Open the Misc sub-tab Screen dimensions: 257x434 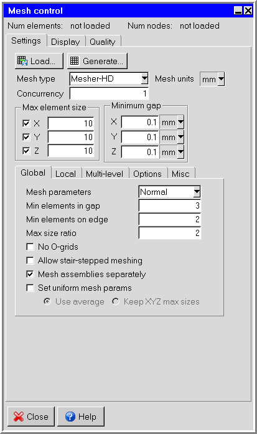click(180, 174)
